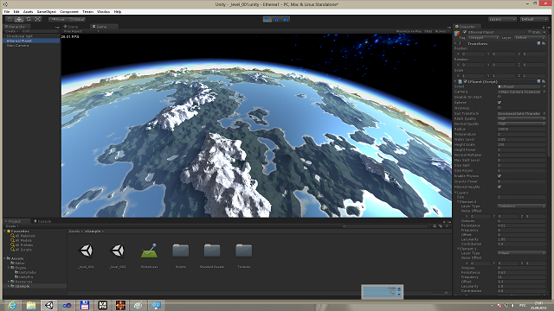This screenshot has width=554, height=311.
Task: Select the Scale tool in the toolbar
Action: 38,19
